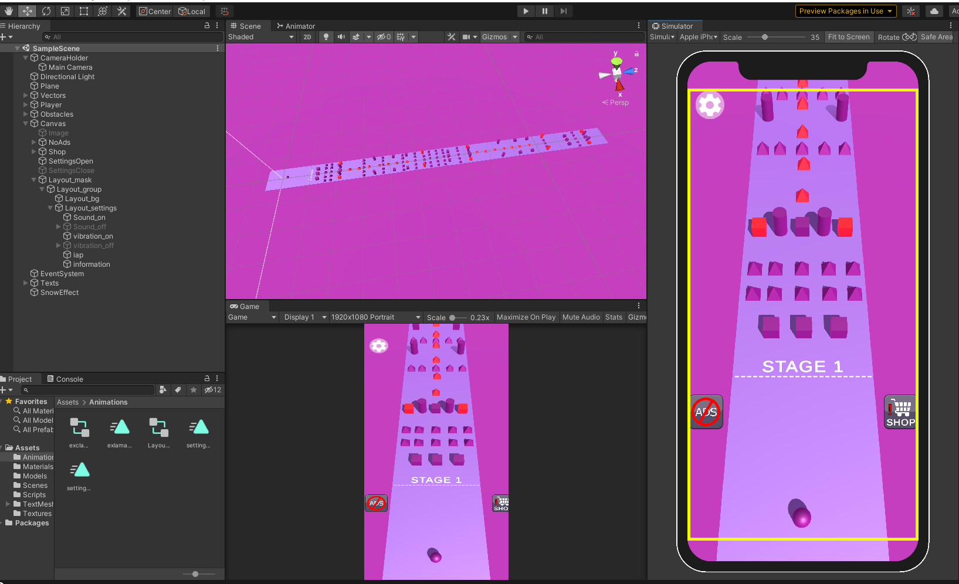Open the Shaded draw mode dropdown

tap(261, 36)
